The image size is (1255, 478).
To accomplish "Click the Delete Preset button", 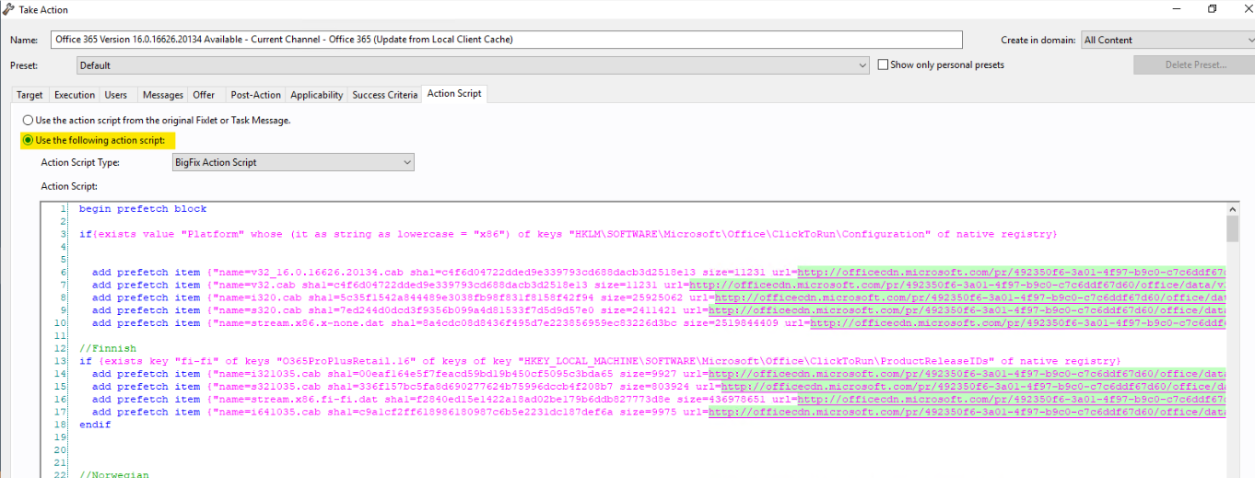I will 1193,64.
